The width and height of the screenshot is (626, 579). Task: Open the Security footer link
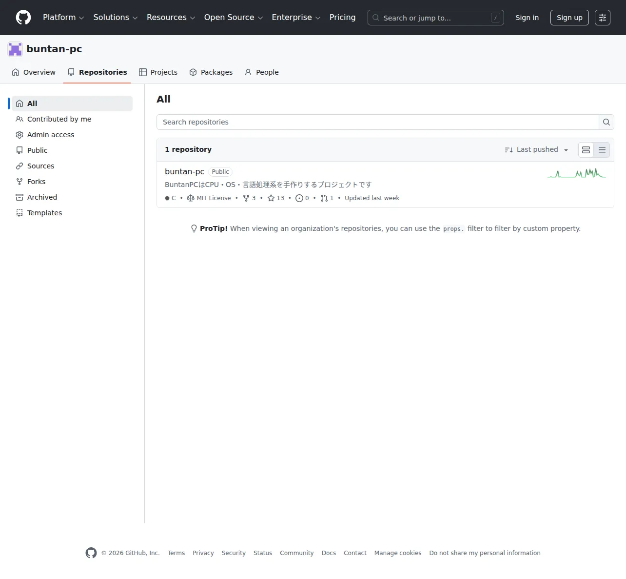pyautogui.click(x=234, y=553)
